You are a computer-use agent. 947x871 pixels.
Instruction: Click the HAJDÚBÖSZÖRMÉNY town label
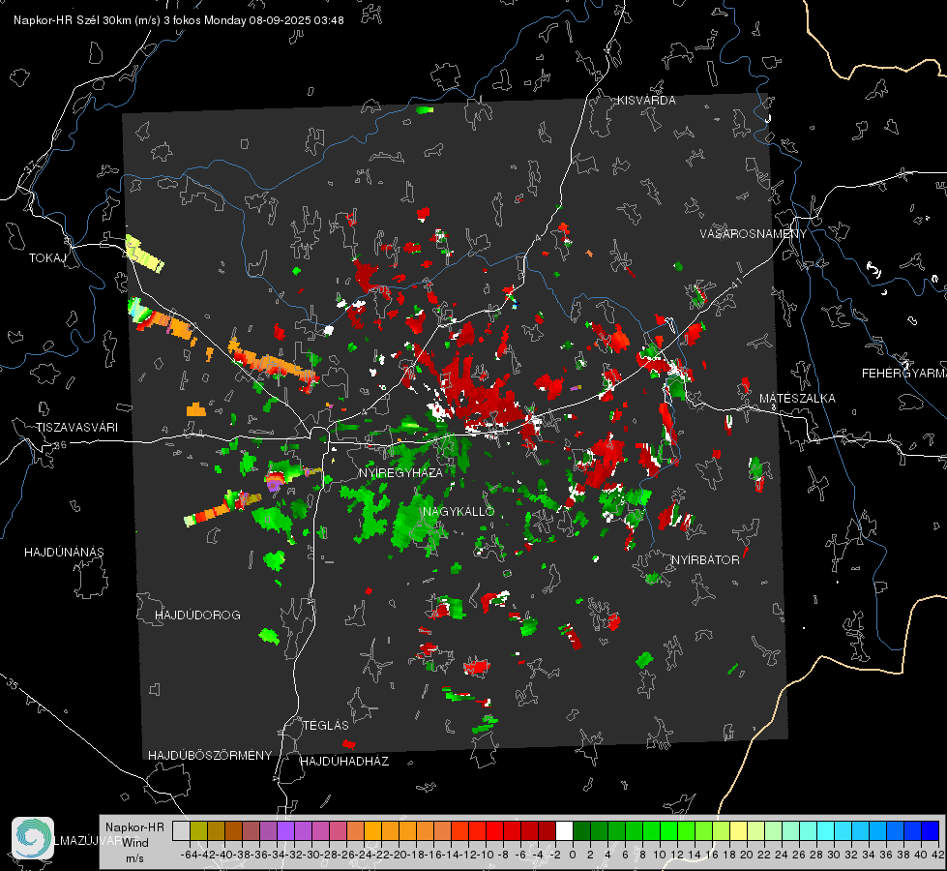point(210,755)
